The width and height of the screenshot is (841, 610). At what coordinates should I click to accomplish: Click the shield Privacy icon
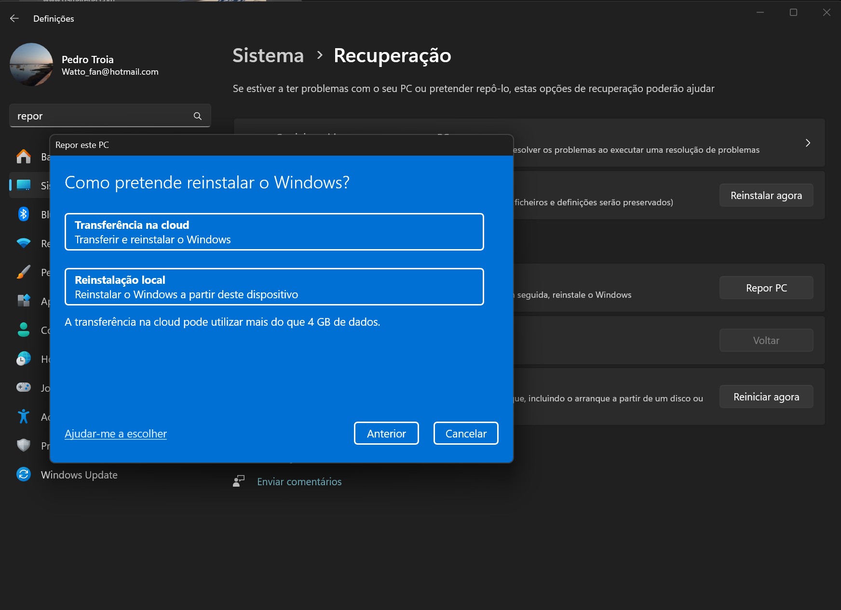point(23,445)
